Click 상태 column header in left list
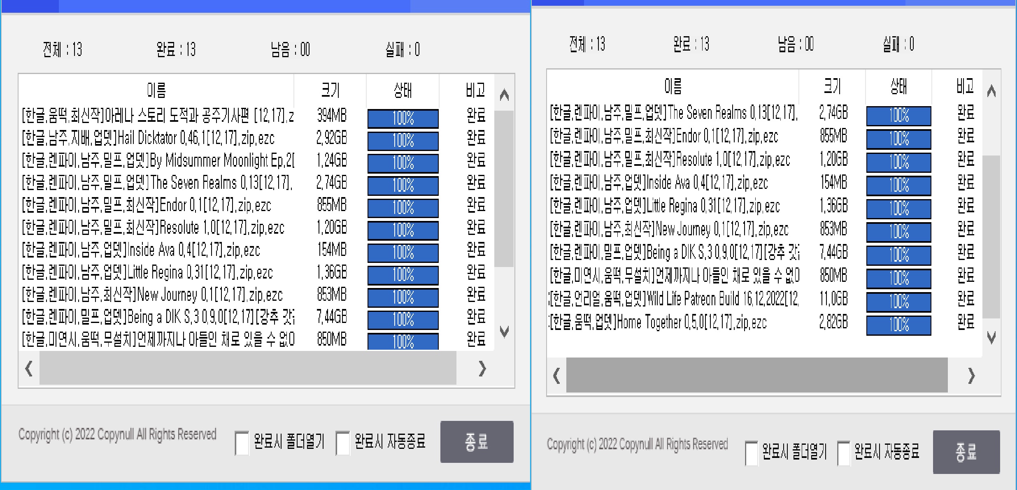The width and height of the screenshot is (1017, 490). (x=403, y=90)
